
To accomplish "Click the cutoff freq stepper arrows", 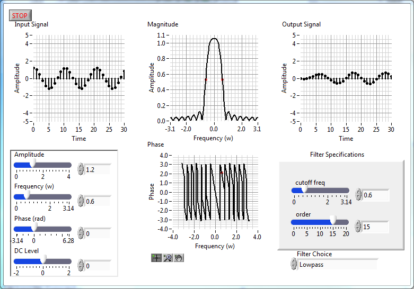I will click(358, 195).
